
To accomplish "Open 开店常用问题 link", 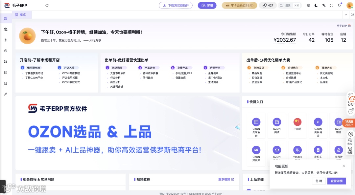I will (70, 77).
